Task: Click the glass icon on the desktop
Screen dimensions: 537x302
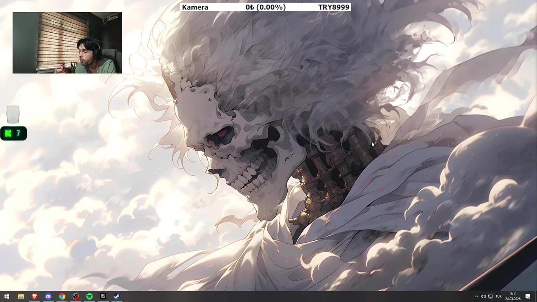Action: coord(13,115)
